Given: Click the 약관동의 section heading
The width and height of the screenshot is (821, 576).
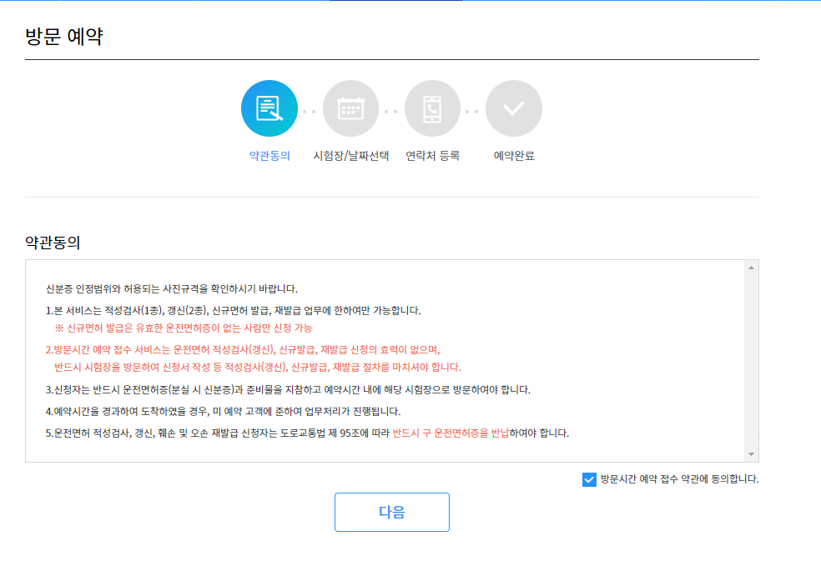Looking at the screenshot, I should [53, 243].
